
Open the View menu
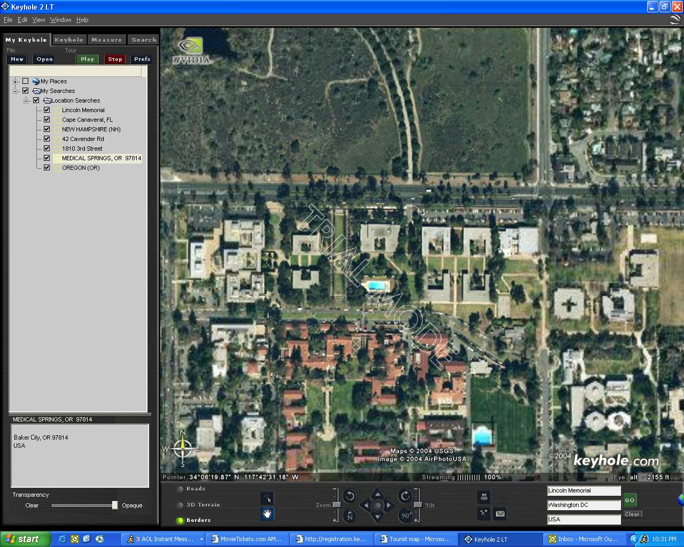click(38, 20)
